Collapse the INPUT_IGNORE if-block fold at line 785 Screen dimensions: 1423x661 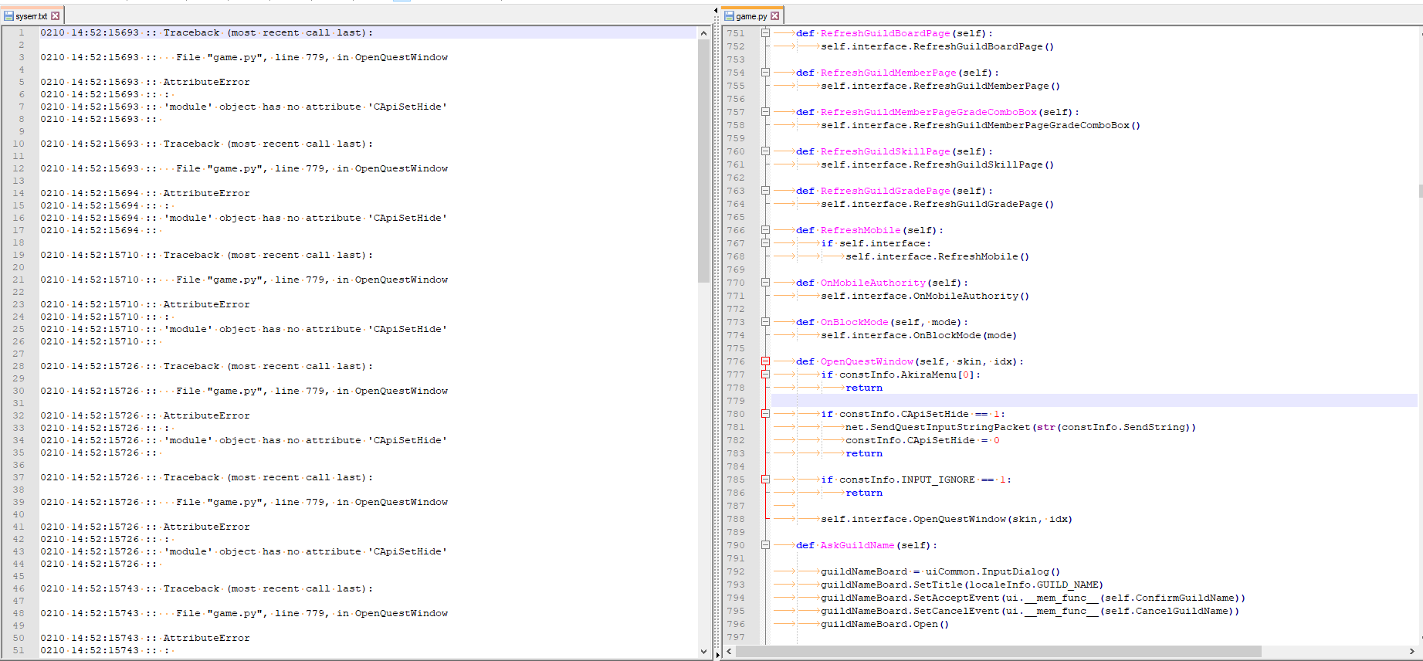(765, 480)
